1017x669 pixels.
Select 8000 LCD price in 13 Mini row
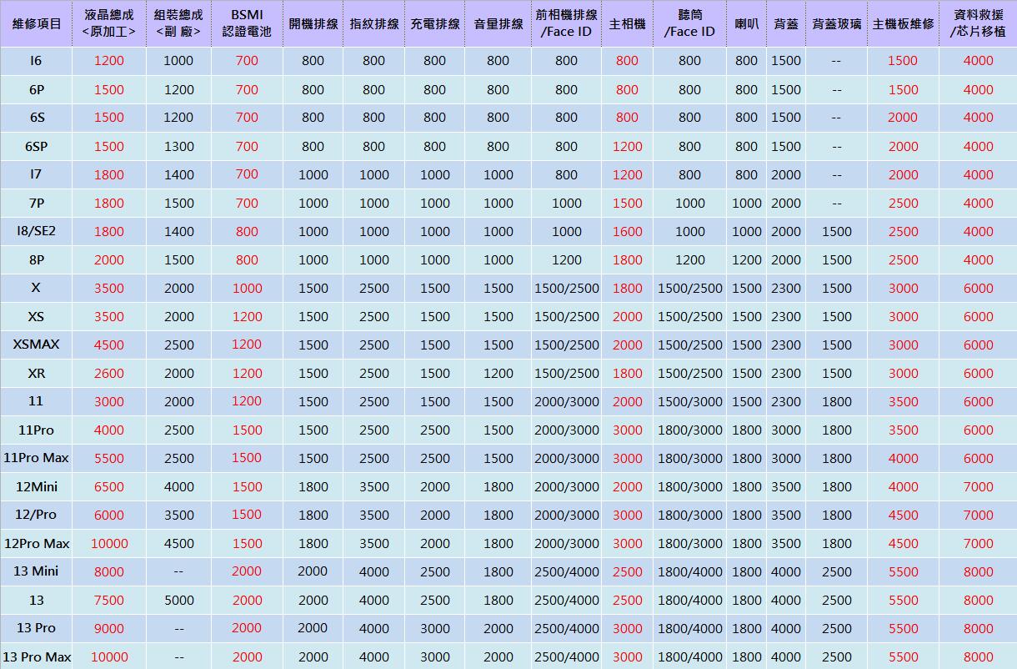109,572
